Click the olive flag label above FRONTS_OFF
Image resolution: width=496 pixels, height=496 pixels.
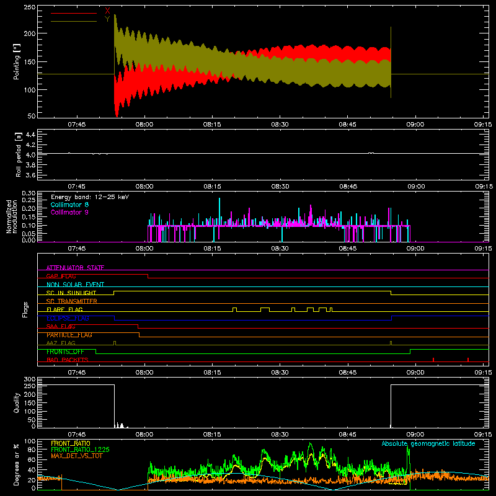[x=61, y=343]
